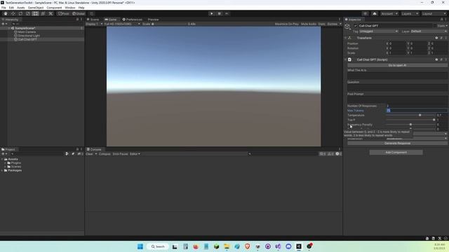Toggle Pivot/Center handle position
The width and height of the screenshot is (449, 252).
pyautogui.click(x=64, y=14)
